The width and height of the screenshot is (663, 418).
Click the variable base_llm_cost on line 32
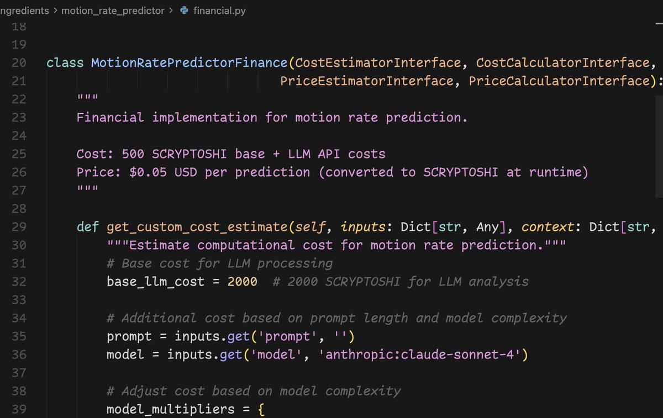[x=155, y=282]
